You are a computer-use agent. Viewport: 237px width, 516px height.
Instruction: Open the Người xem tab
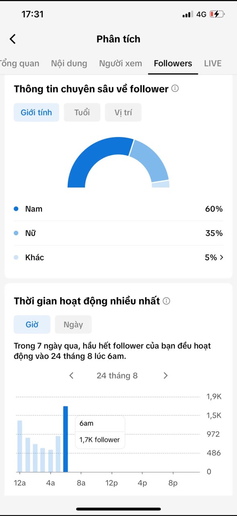pyautogui.click(x=121, y=63)
